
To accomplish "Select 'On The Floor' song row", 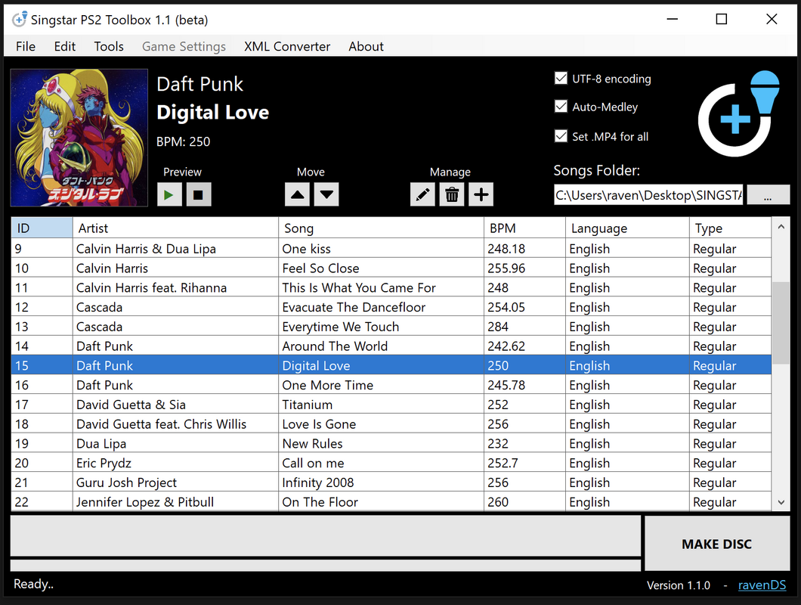I will click(391, 501).
